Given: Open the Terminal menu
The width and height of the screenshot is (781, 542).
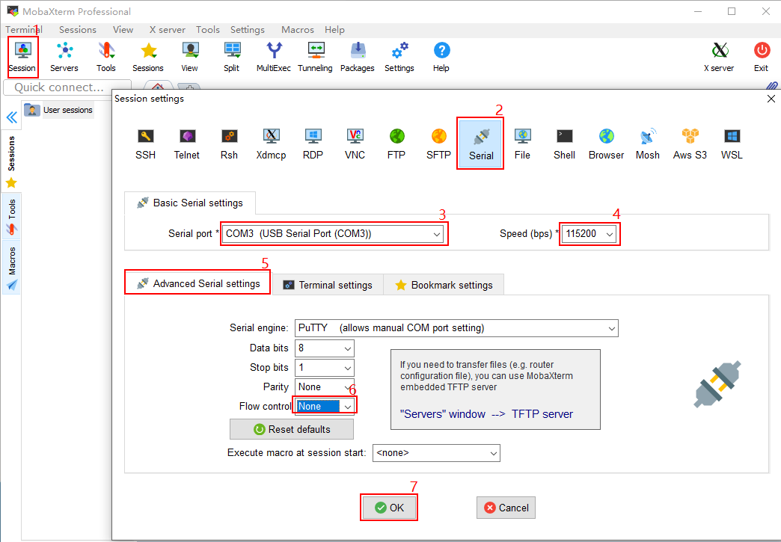Looking at the screenshot, I should 24,30.
